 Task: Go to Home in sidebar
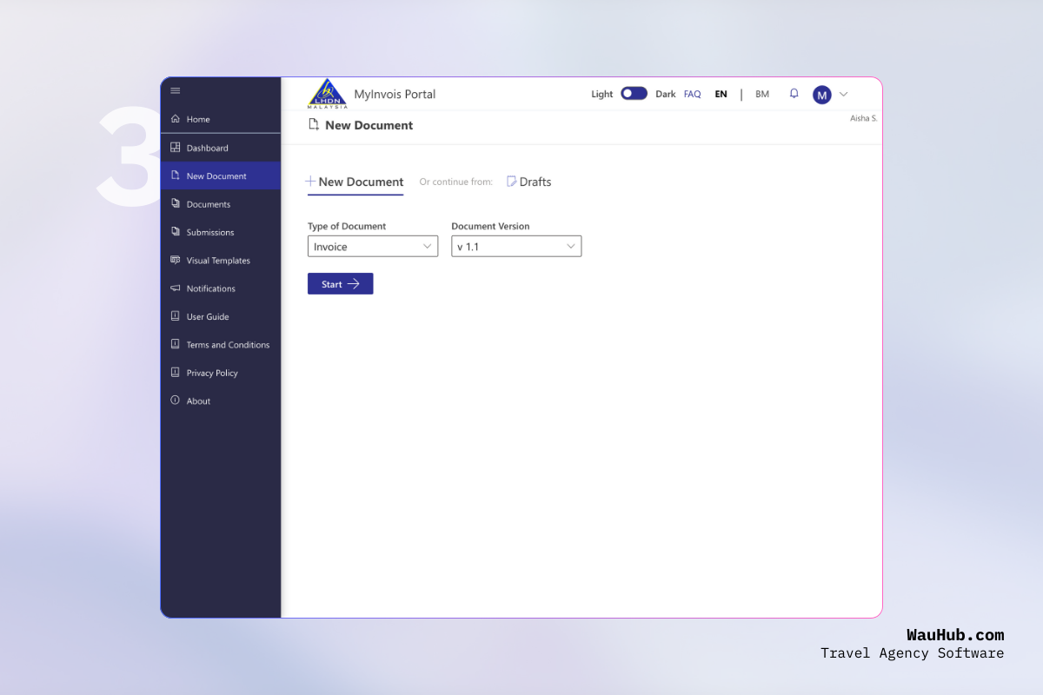point(221,119)
